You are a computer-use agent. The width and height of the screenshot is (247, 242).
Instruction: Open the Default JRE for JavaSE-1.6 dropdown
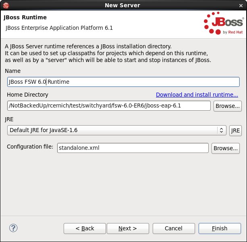point(117,130)
